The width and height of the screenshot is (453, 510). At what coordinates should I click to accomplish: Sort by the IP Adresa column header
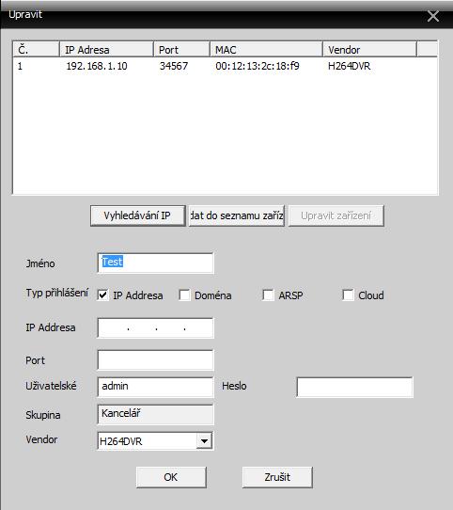[106, 50]
